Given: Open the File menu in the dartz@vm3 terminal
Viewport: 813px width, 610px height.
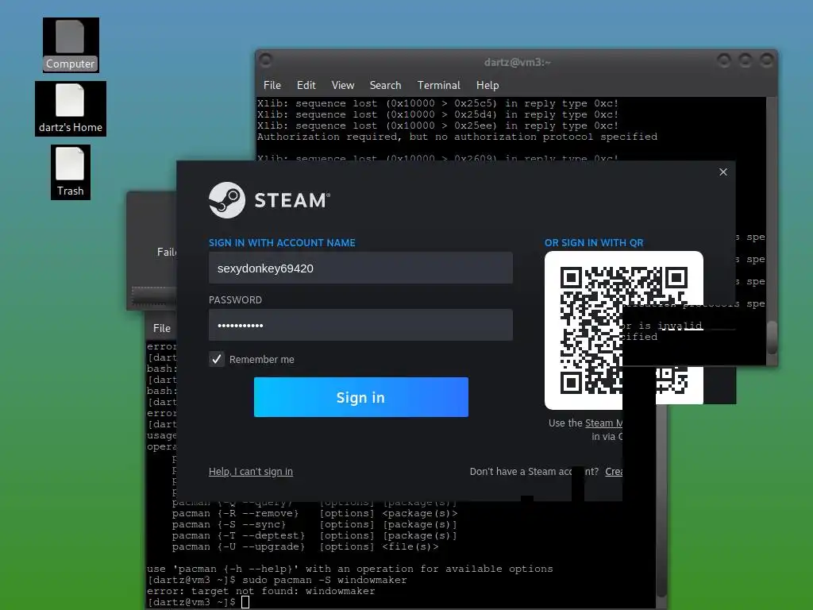Looking at the screenshot, I should click(x=272, y=85).
